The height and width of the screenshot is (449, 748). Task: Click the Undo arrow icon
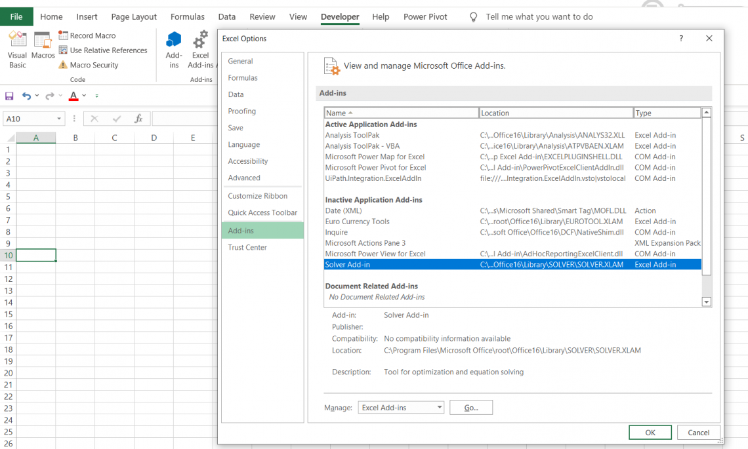pos(26,96)
